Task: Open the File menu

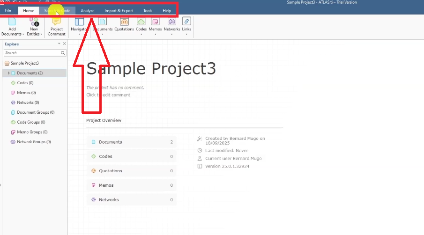Action: 8,10
